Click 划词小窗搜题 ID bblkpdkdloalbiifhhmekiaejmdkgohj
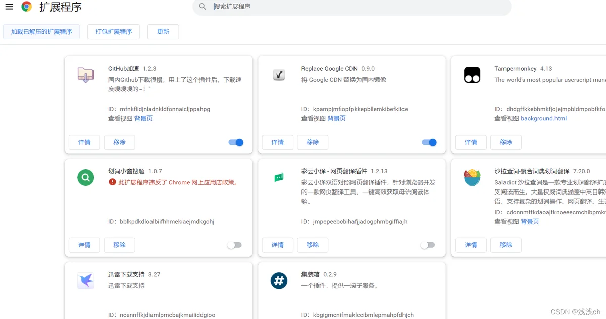The image size is (606, 319). pos(161,221)
